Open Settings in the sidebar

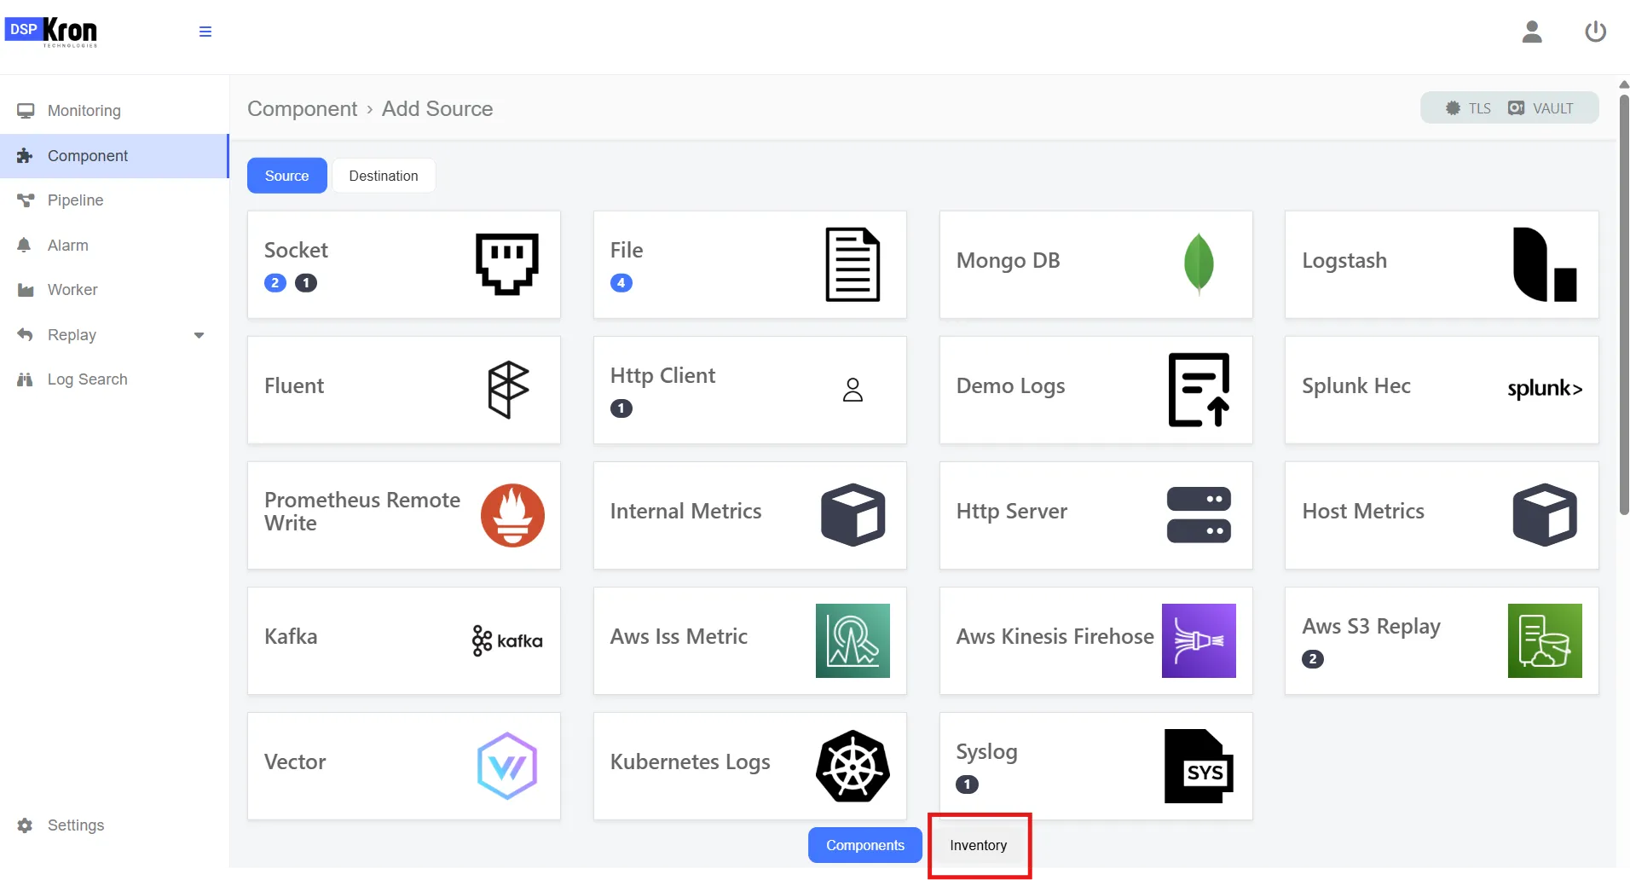pyautogui.click(x=114, y=825)
